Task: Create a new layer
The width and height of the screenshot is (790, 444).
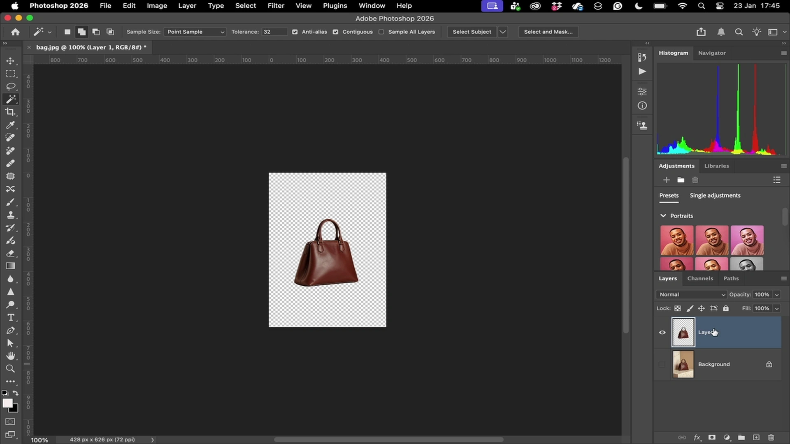Action: (x=756, y=437)
